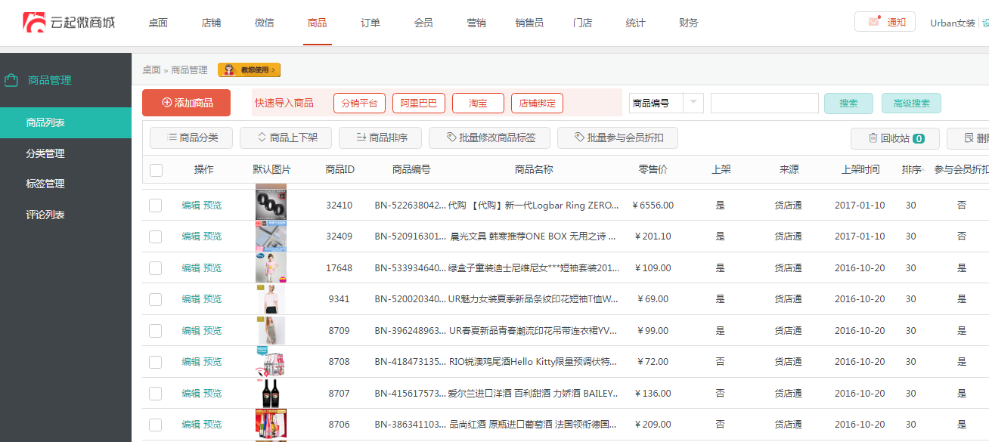Image resolution: width=989 pixels, height=442 pixels.
Task: Open the 教您使用 tutorial badge
Action: click(x=249, y=70)
